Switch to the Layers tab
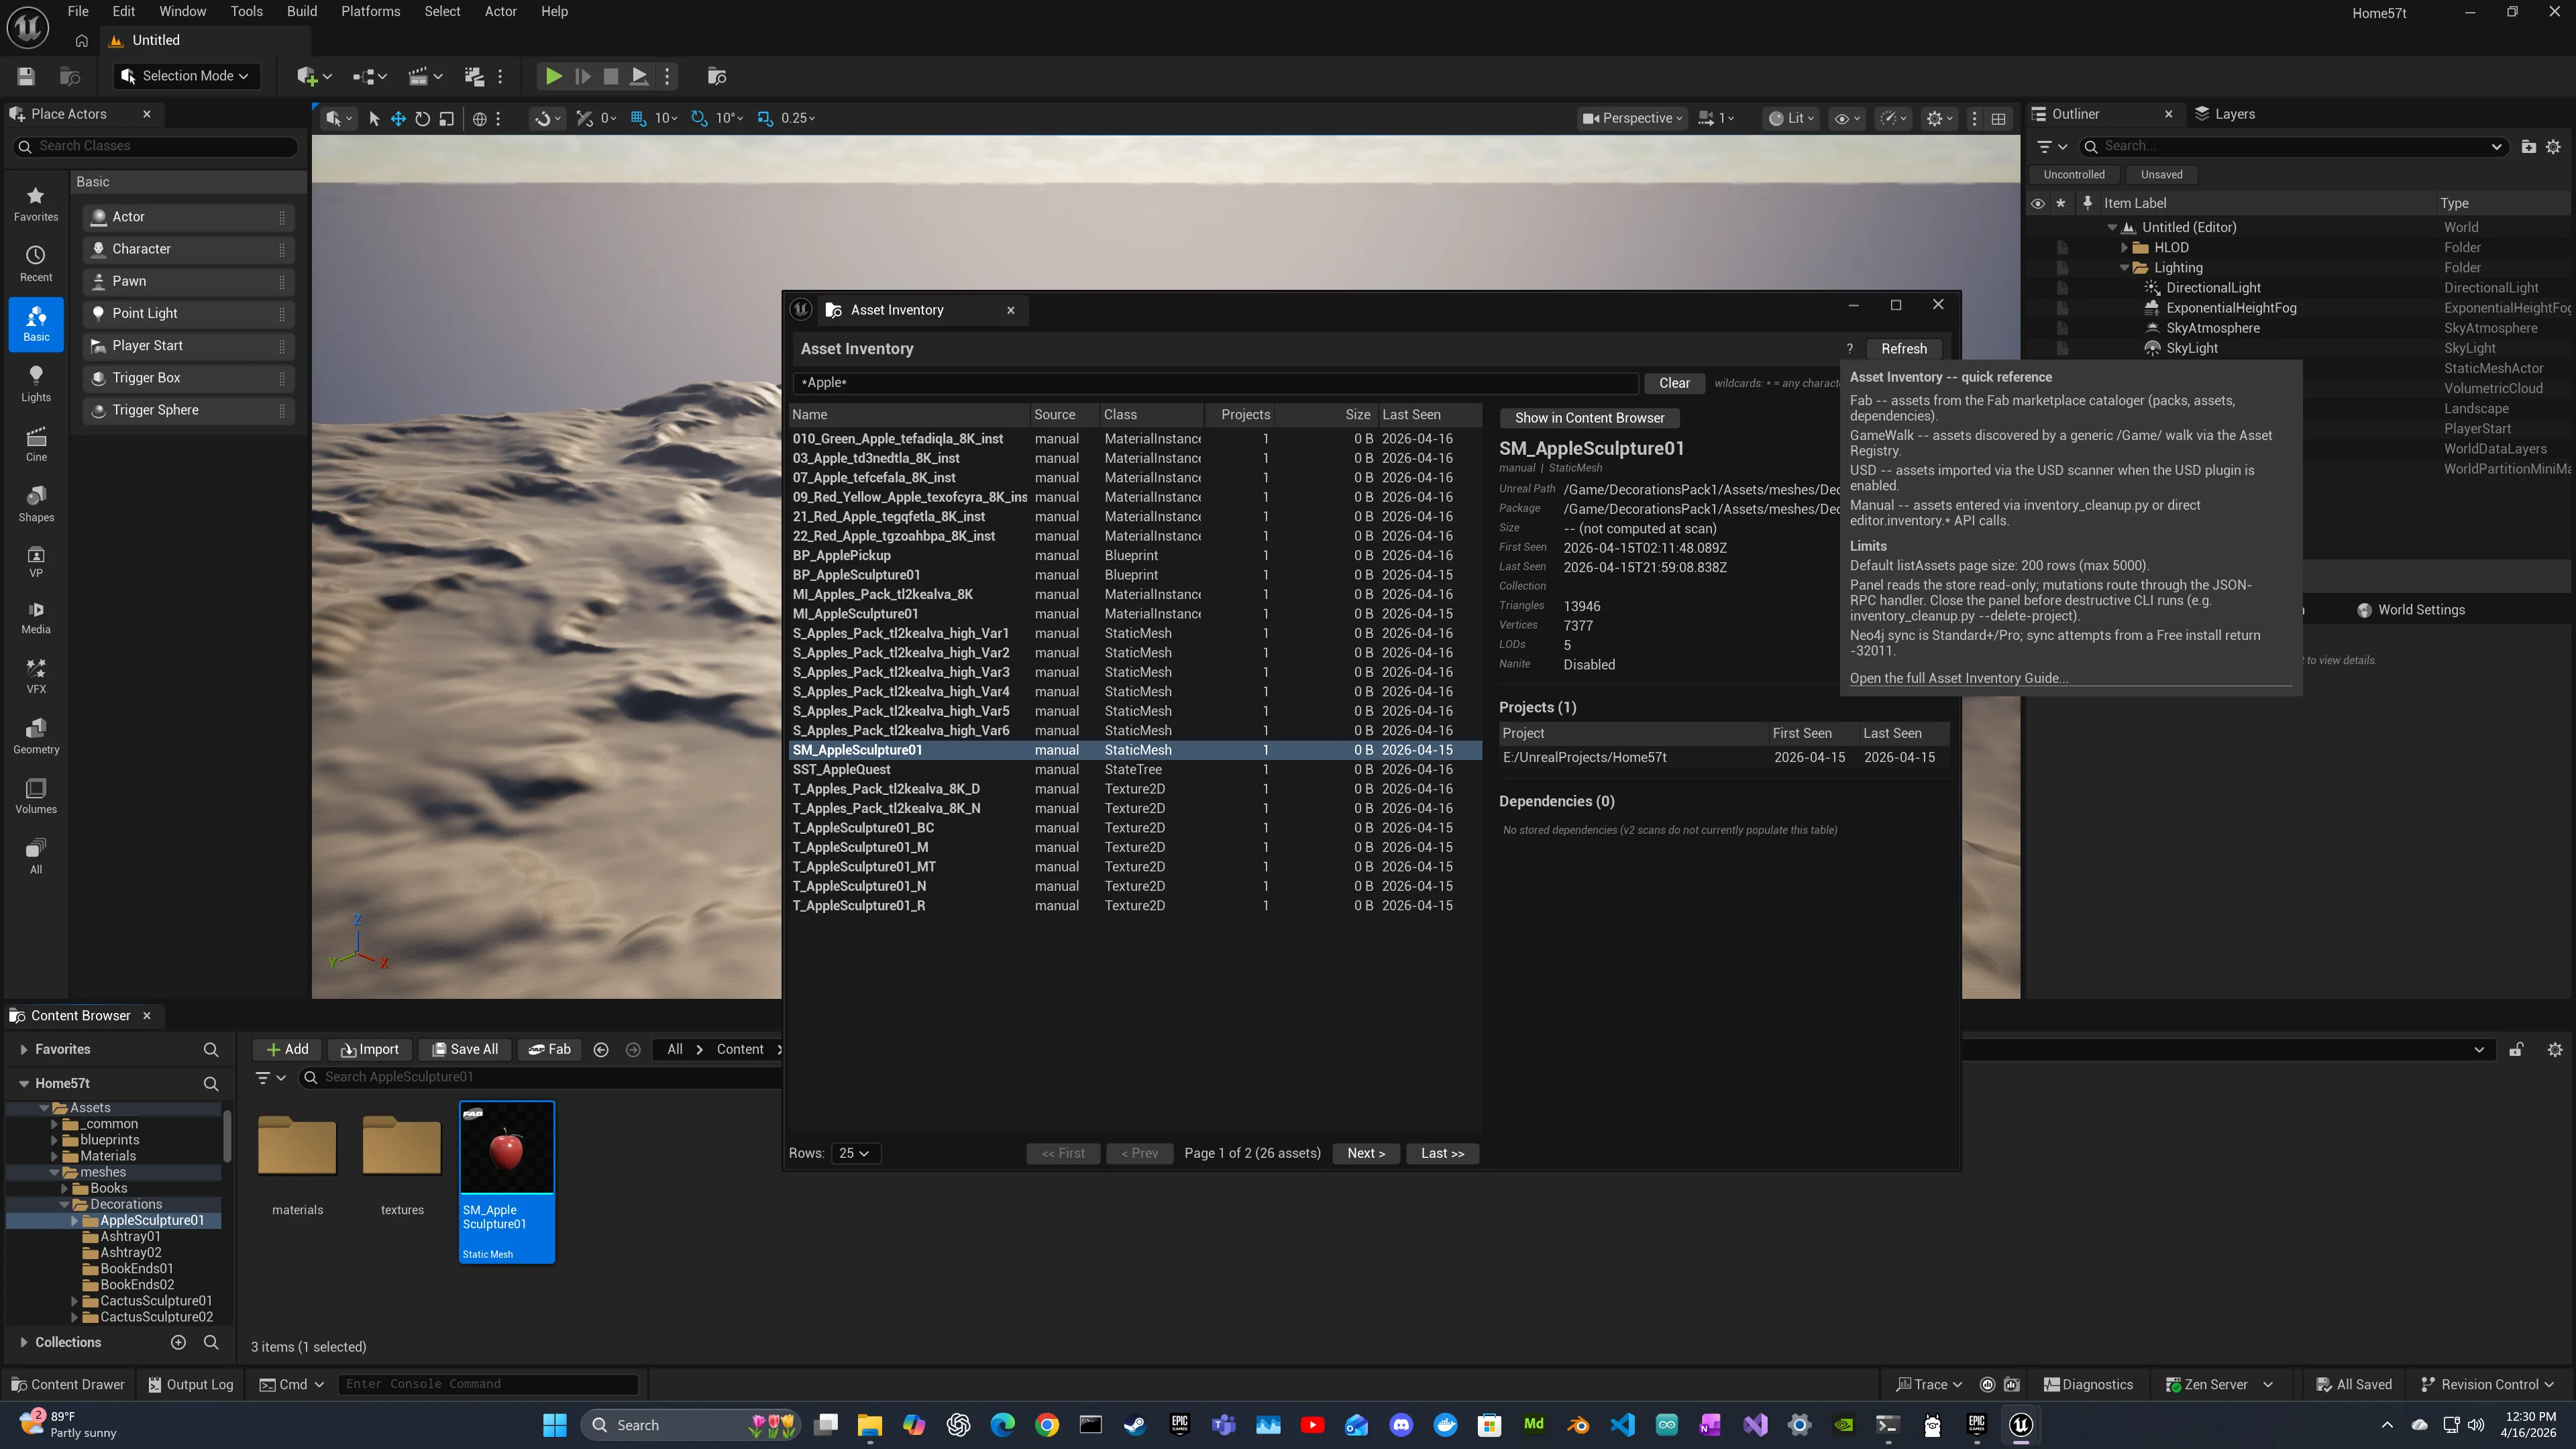Screen dimensions: 2576x1449 (x=2225, y=114)
